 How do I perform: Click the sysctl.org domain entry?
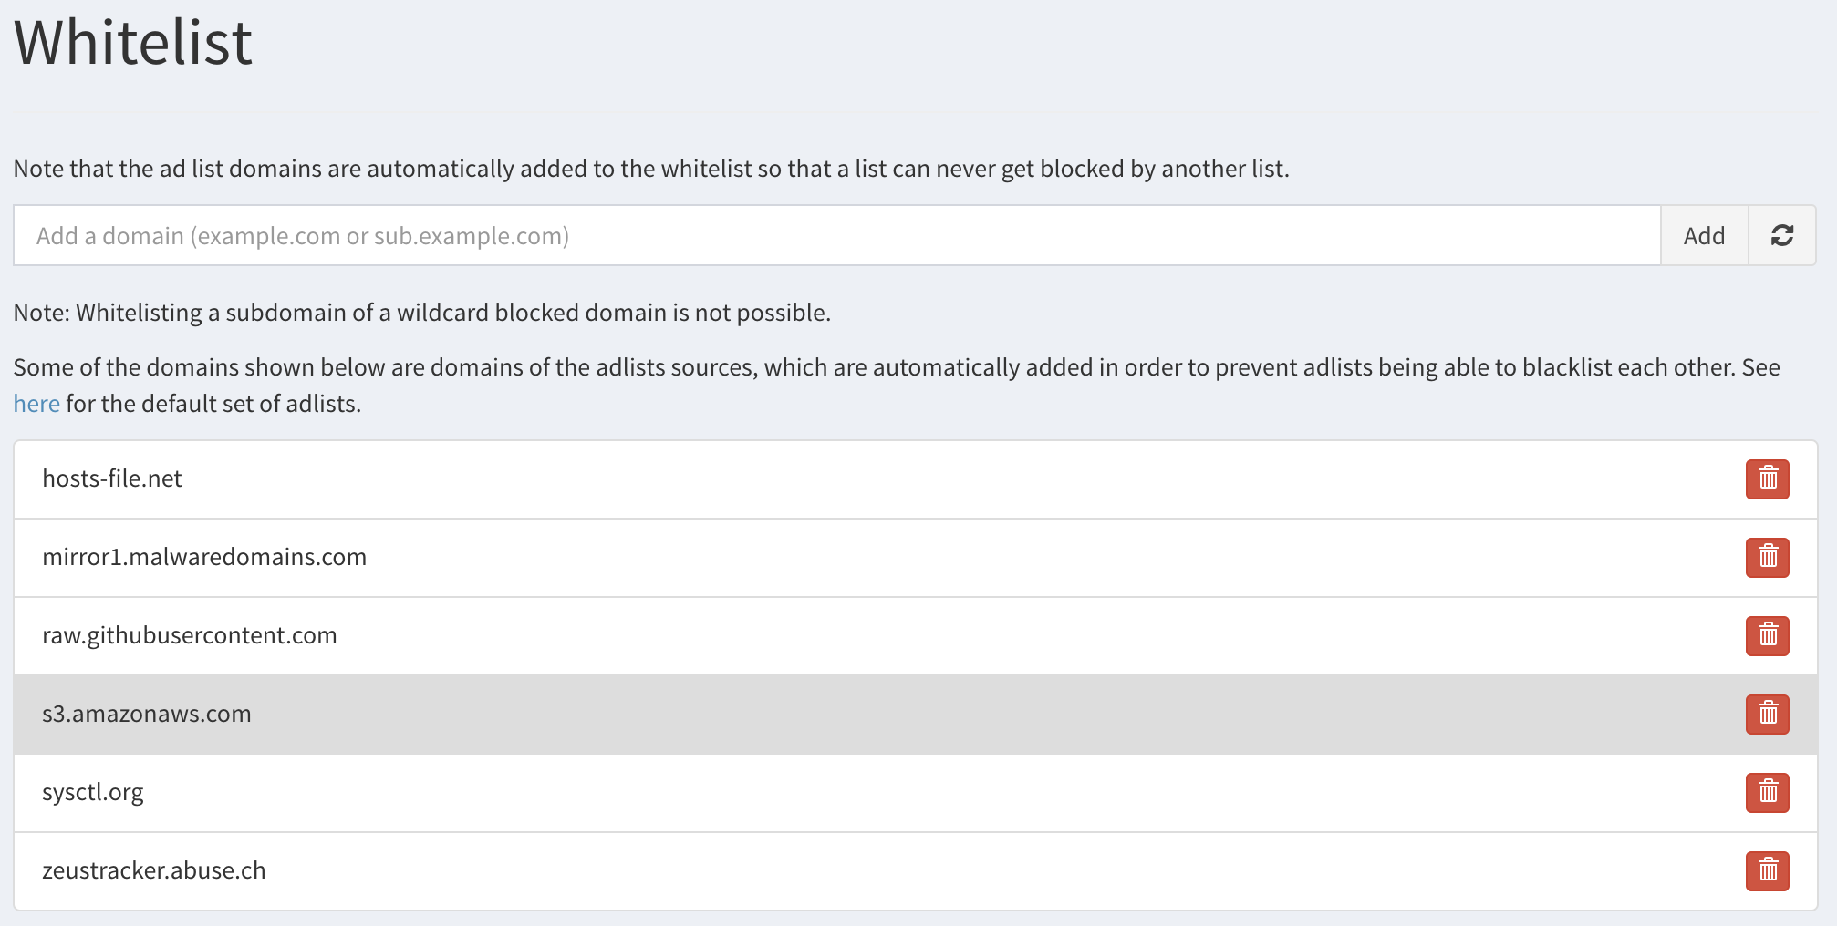pyautogui.click(x=93, y=793)
